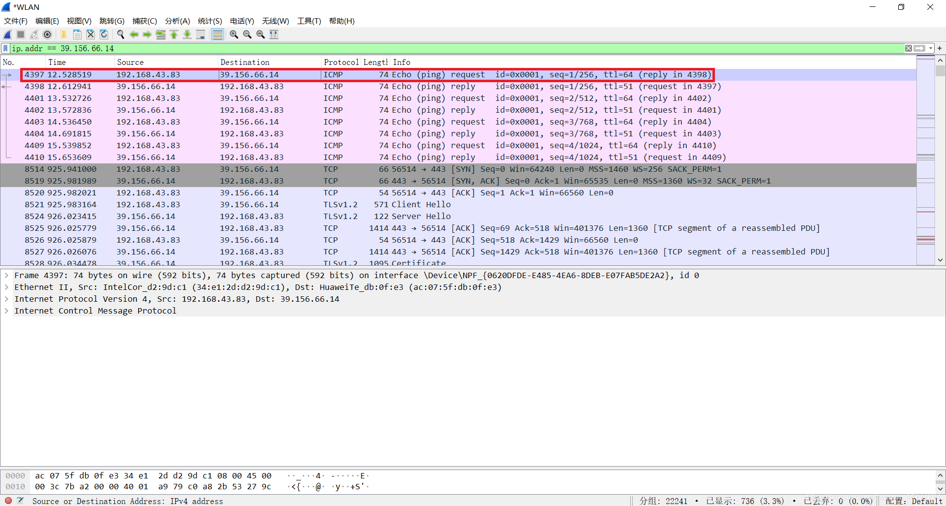The width and height of the screenshot is (946, 506).
Task: Go to specified packet icon
Action: (x=161, y=34)
